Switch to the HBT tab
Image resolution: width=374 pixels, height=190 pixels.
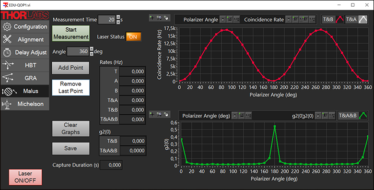[x=25, y=65]
